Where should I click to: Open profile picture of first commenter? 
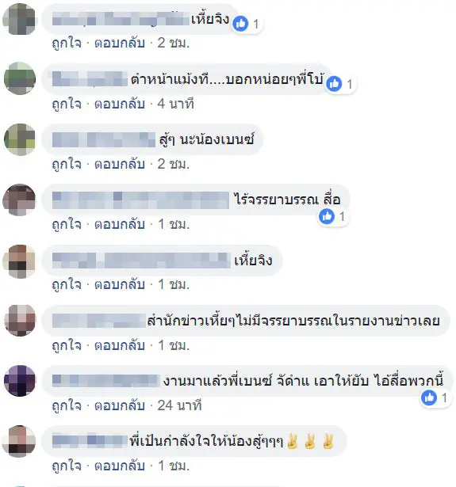point(19,19)
